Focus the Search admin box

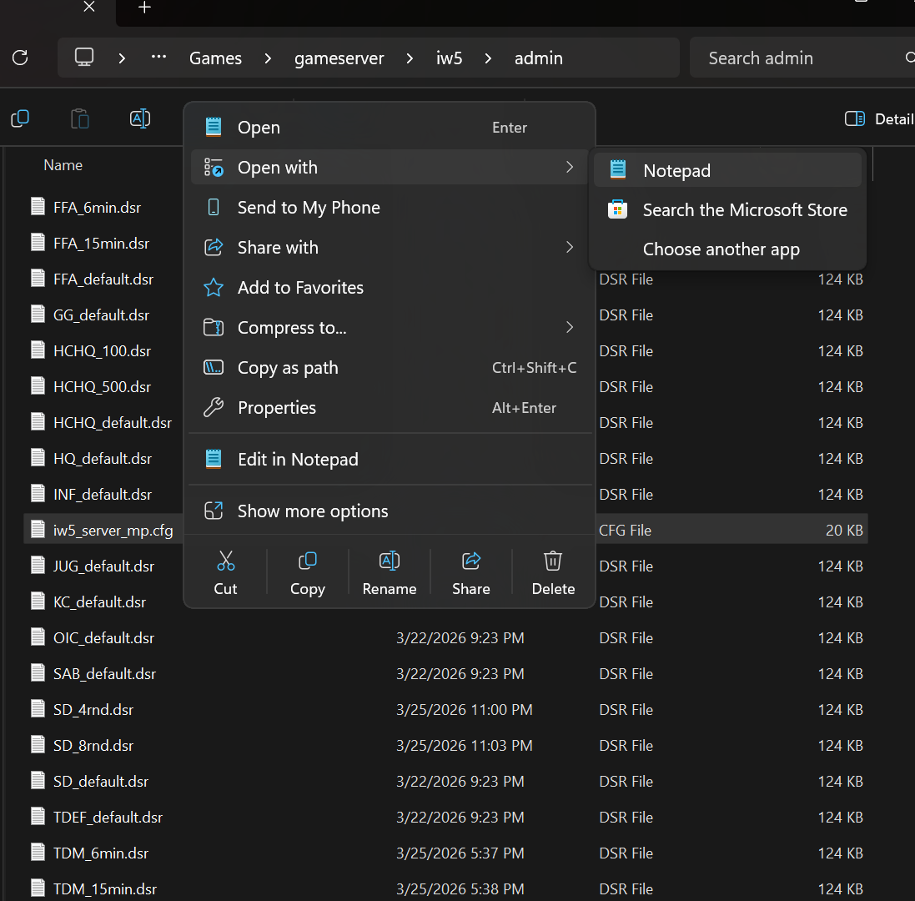click(802, 58)
